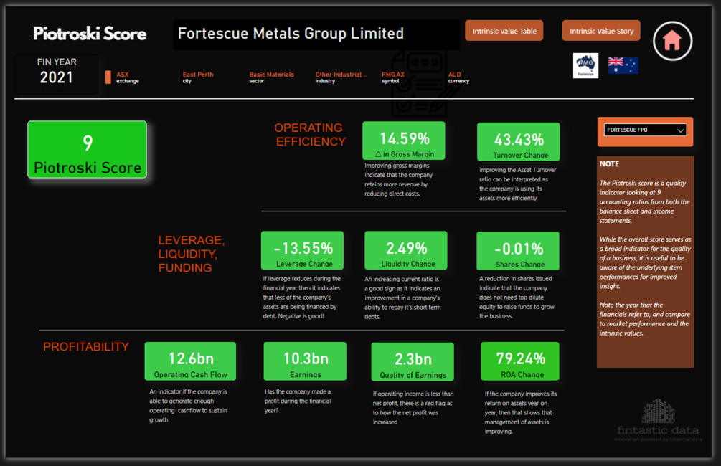Open the Intrinsic Value Story page

pos(601,31)
